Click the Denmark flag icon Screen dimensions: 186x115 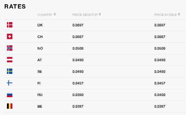(x=10, y=25)
